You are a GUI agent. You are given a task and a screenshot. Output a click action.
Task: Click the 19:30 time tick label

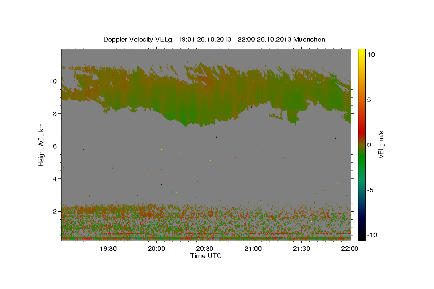(108, 249)
